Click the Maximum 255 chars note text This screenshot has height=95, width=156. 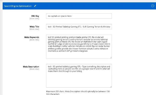tap(78, 93)
